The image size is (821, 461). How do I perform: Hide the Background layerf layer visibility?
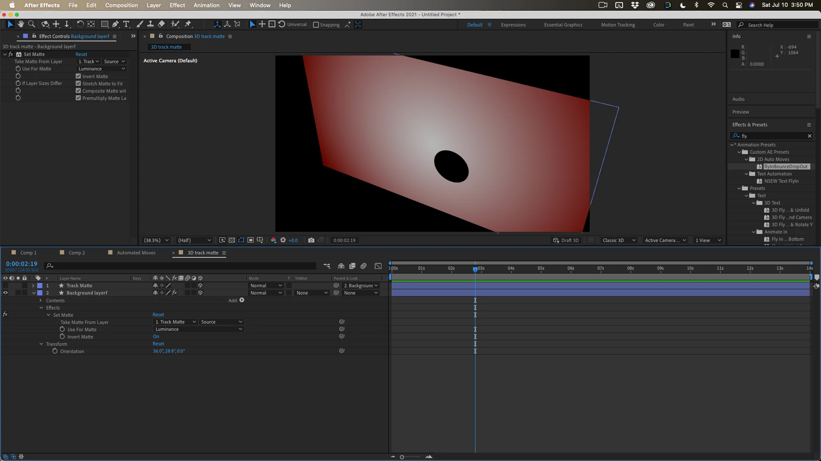tap(6, 293)
